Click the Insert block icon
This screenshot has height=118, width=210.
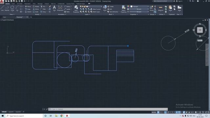pyautogui.click(x=105, y=8)
